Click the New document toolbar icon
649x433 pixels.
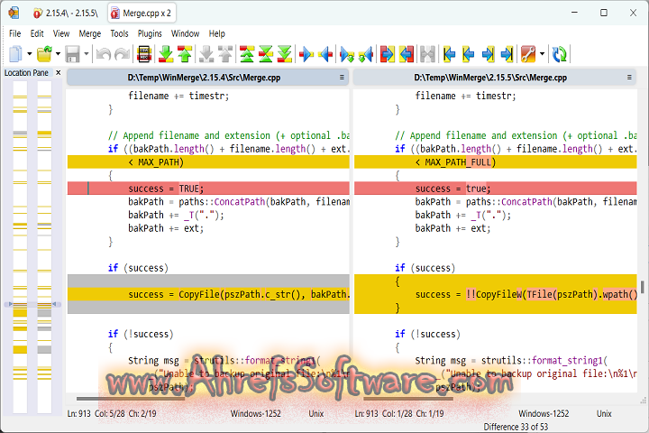point(15,54)
